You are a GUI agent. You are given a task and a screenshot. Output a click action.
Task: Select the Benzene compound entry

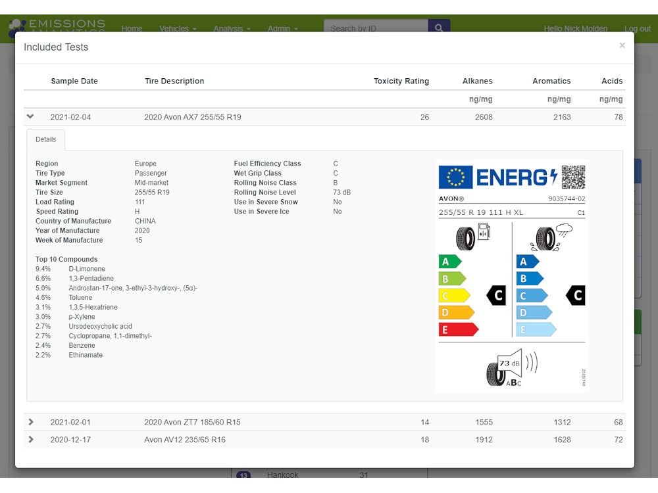[x=82, y=346]
